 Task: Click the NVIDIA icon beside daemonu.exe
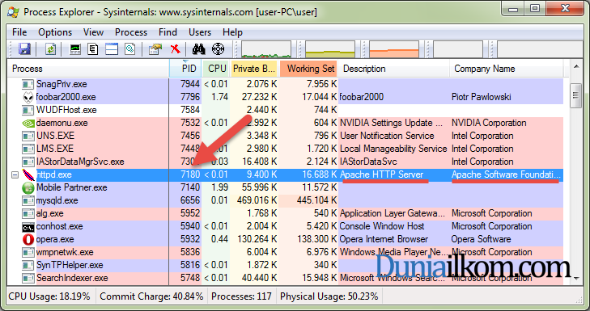(x=28, y=124)
